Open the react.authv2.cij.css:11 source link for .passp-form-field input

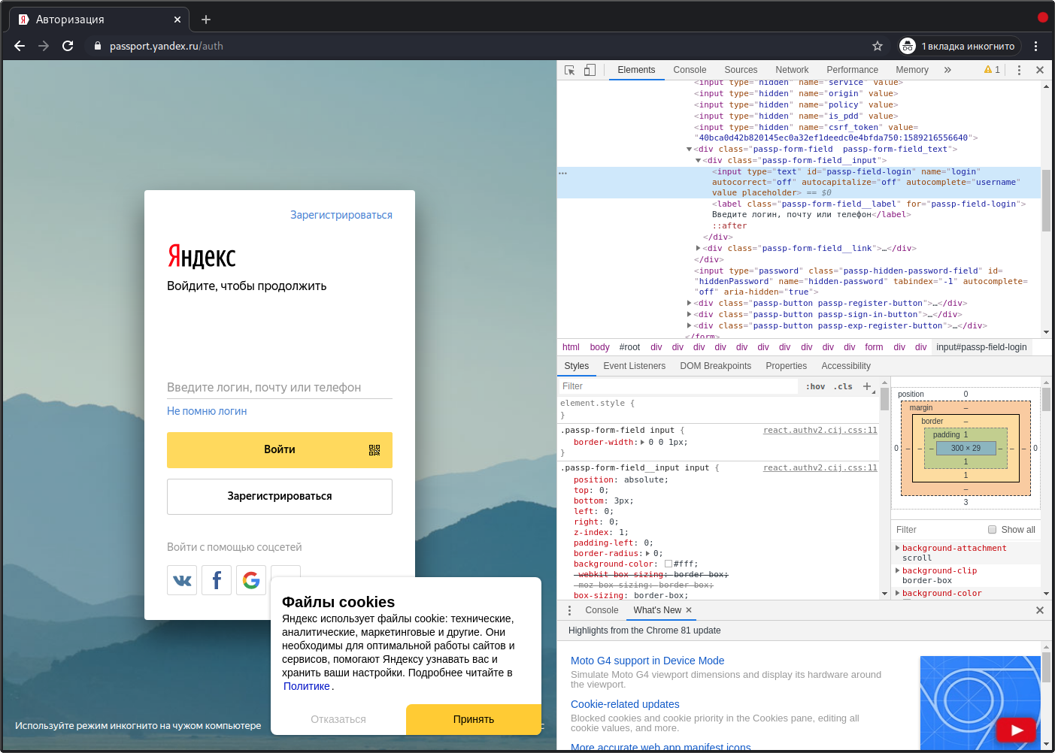[820, 431]
